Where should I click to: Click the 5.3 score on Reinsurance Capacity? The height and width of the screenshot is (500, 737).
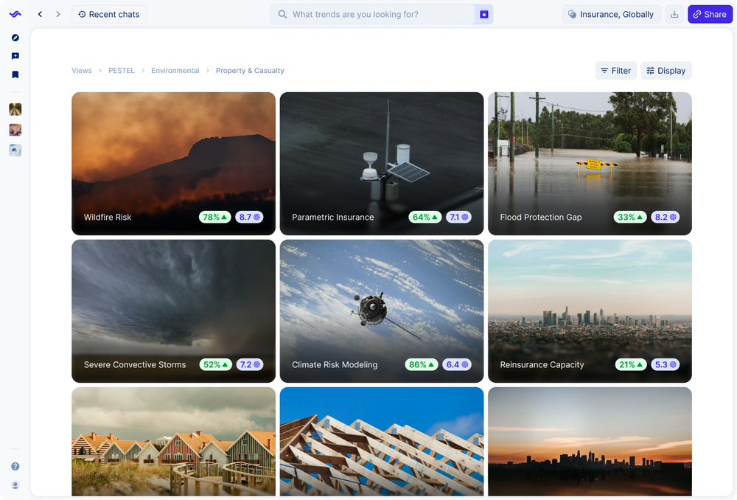coord(665,364)
